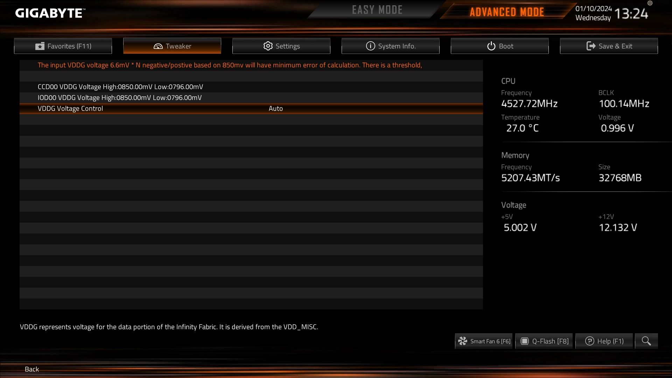This screenshot has width=672, height=378.
Task: Click the Smart Fan 6 fan icon
Action: click(463, 341)
